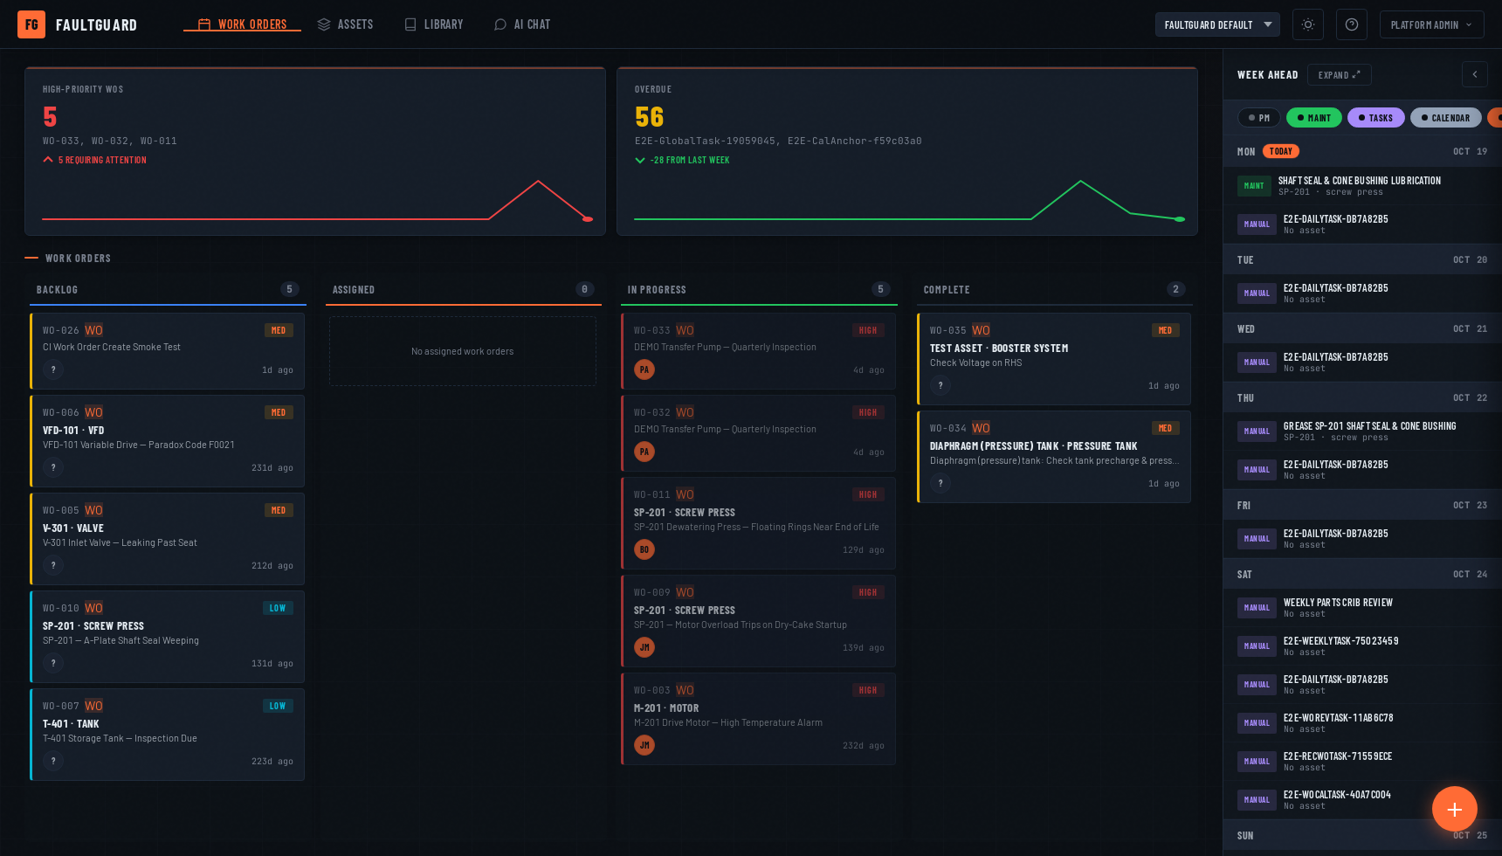Click the FaultGuard FG logo icon
This screenshot has height=856, width=1502.
(x=31, y=24)
